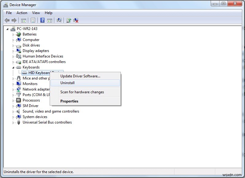Minimize the Device Manager window

coord(215,4)
